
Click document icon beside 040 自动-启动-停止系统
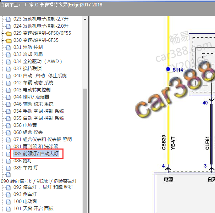click(x=9, y=76)
